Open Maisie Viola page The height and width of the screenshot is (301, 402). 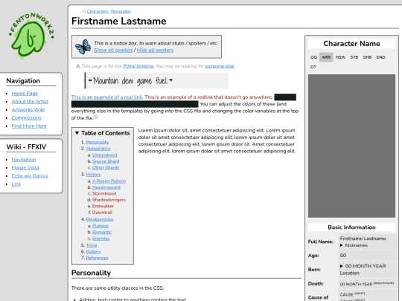25,168
